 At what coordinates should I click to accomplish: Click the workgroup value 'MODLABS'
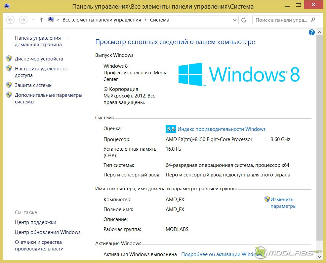177,229
